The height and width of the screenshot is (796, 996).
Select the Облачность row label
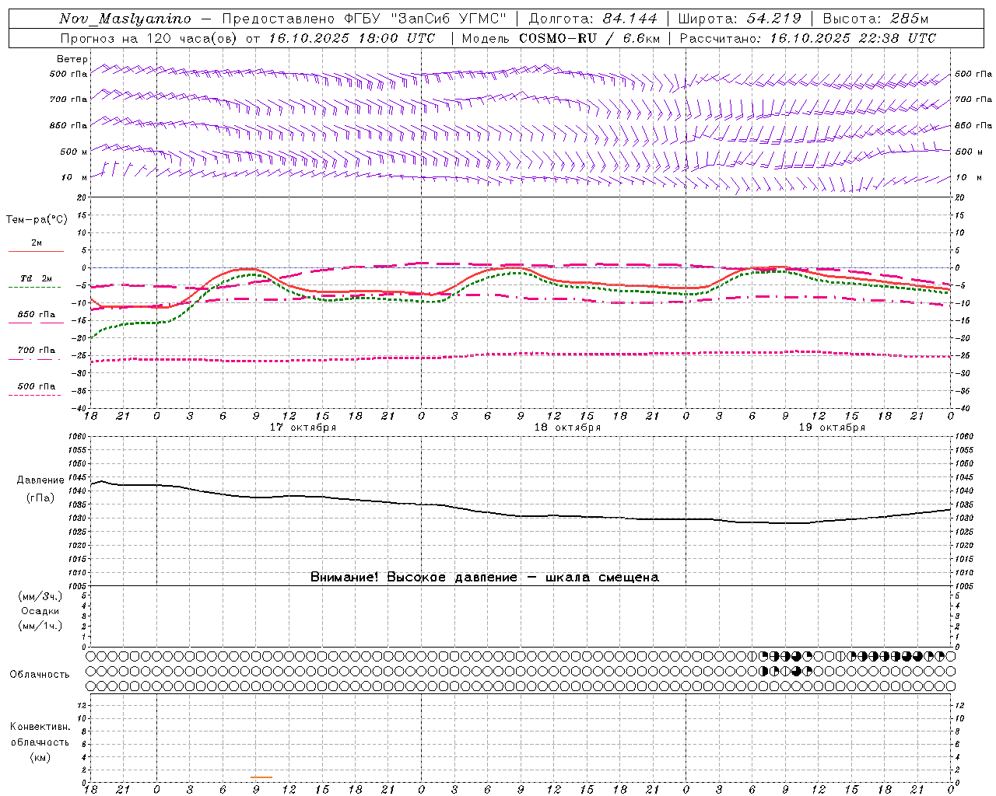[x=40, y=675]
